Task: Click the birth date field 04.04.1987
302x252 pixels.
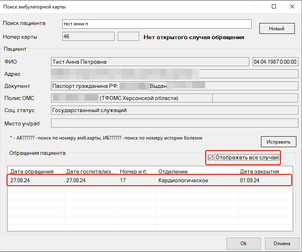Action: pyautogui.click(x=275, y=62)
